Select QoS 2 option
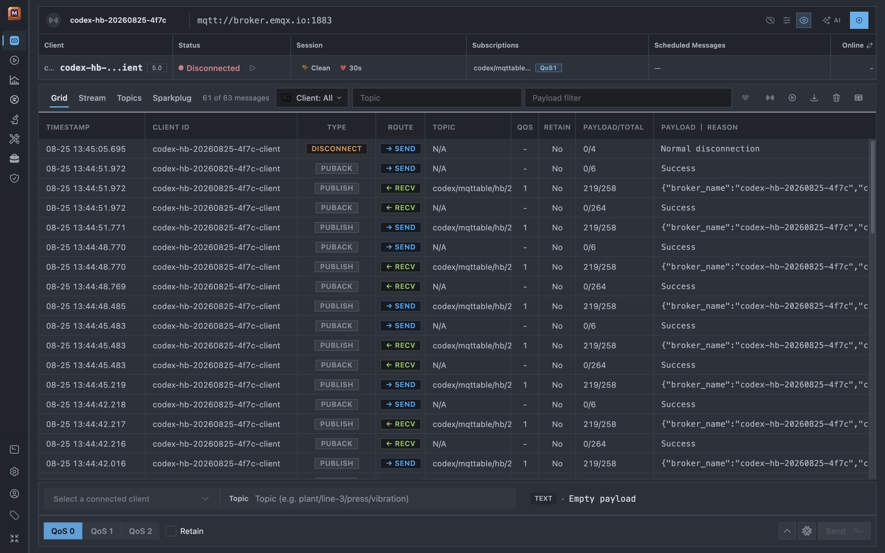This screenshot has height=553, width=885. click(140, 531)
